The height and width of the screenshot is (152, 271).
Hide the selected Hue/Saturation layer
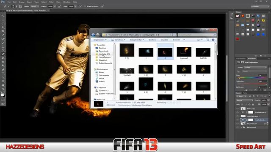coord(237,120)
